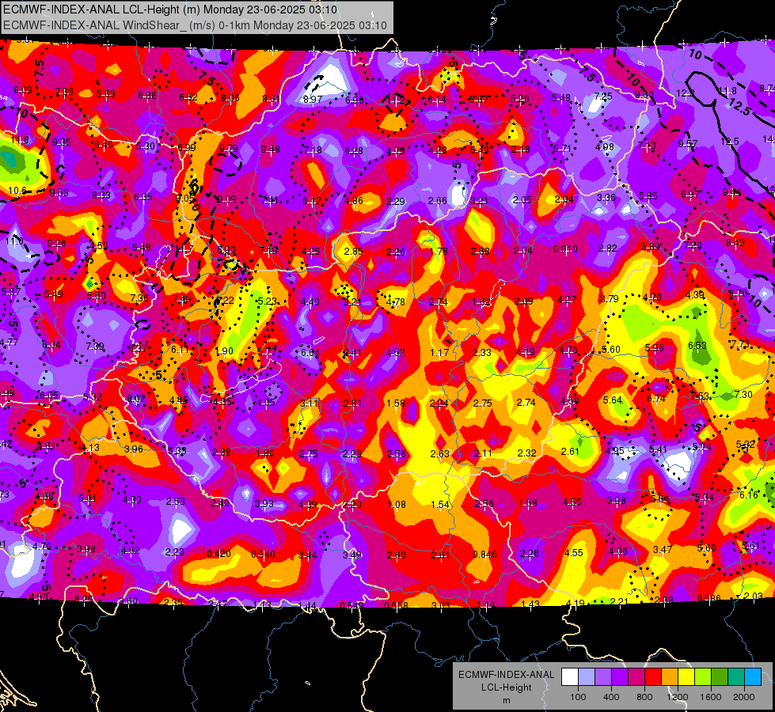Click the wind shear value 6.53
The width and height of the screenshot is (775, 712).
pos(697,346)
